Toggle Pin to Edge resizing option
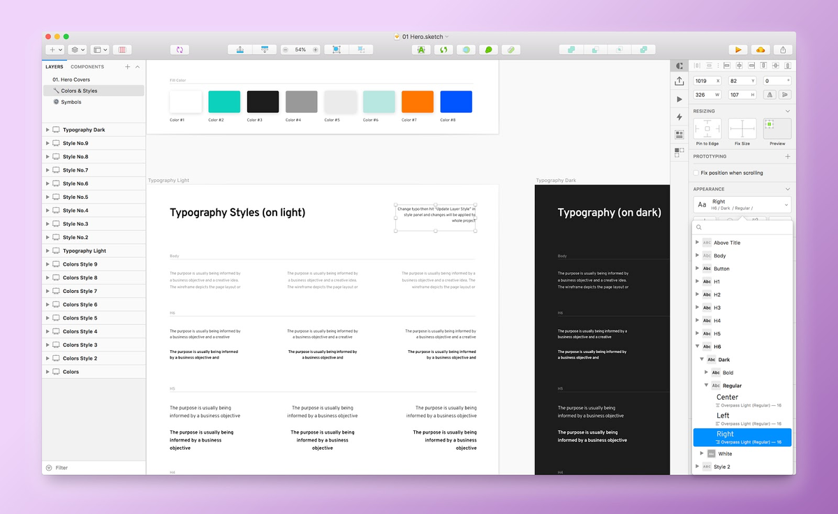Image resolution: width=838 pixels, height=514 pixels. (x=707, y=128)
